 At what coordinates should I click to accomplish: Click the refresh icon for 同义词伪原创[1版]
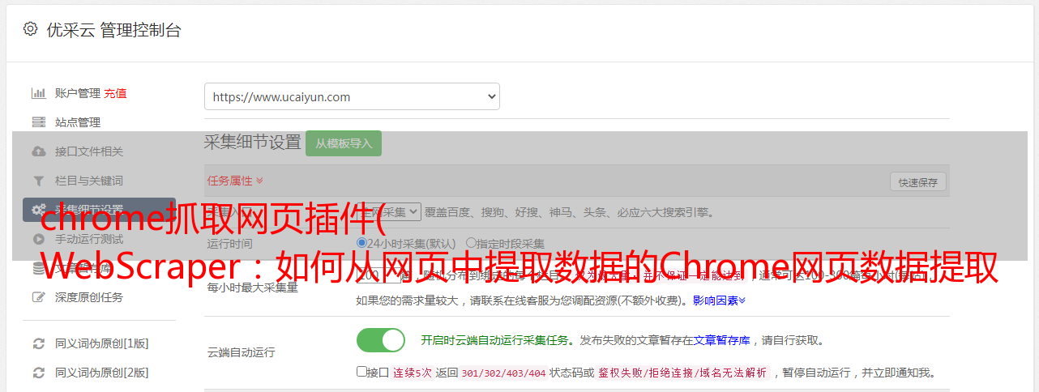(38, 343)
